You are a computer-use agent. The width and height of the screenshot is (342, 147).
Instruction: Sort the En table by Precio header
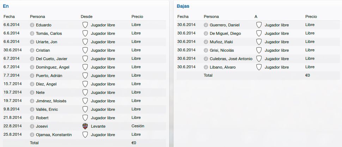pos(137,17)
